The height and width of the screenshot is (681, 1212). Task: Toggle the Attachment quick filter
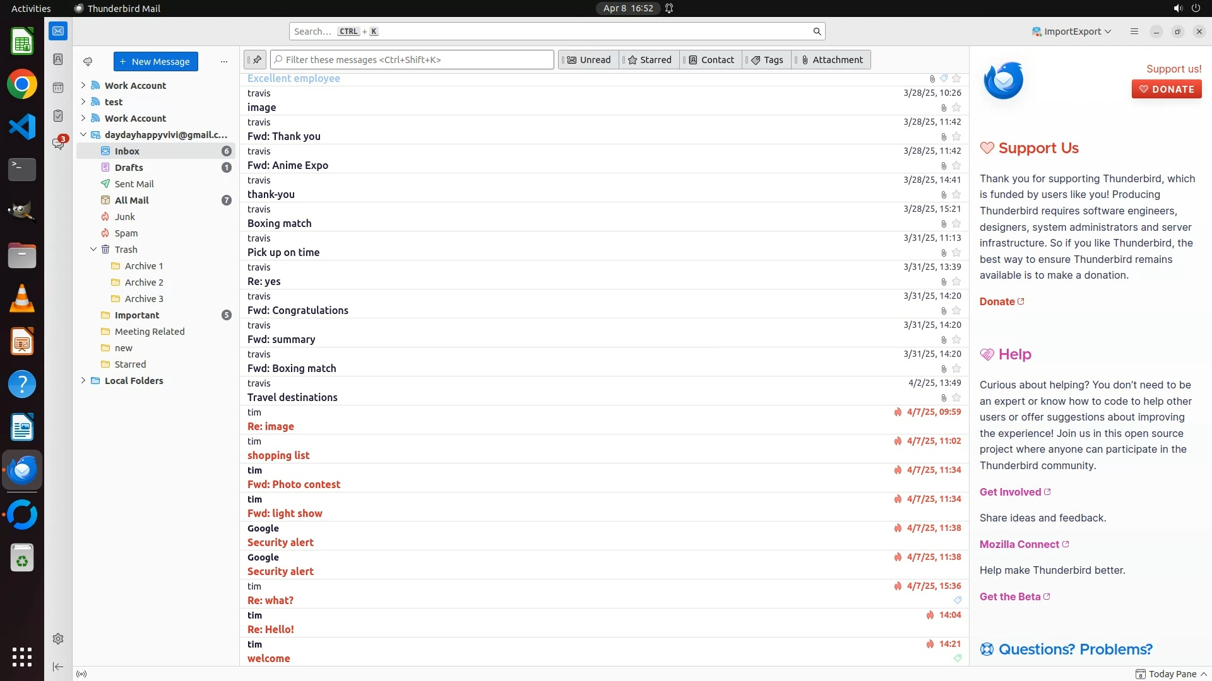pyautogui.click(x=831, y=60)
